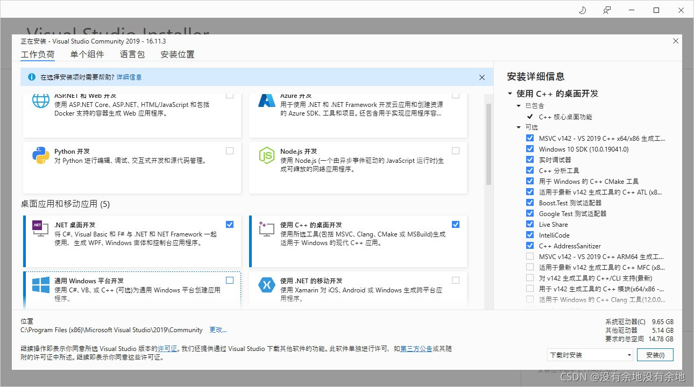Screen dimensions: 694x387
Task: Collapse the 可选 components section
Action: [519, 127]
